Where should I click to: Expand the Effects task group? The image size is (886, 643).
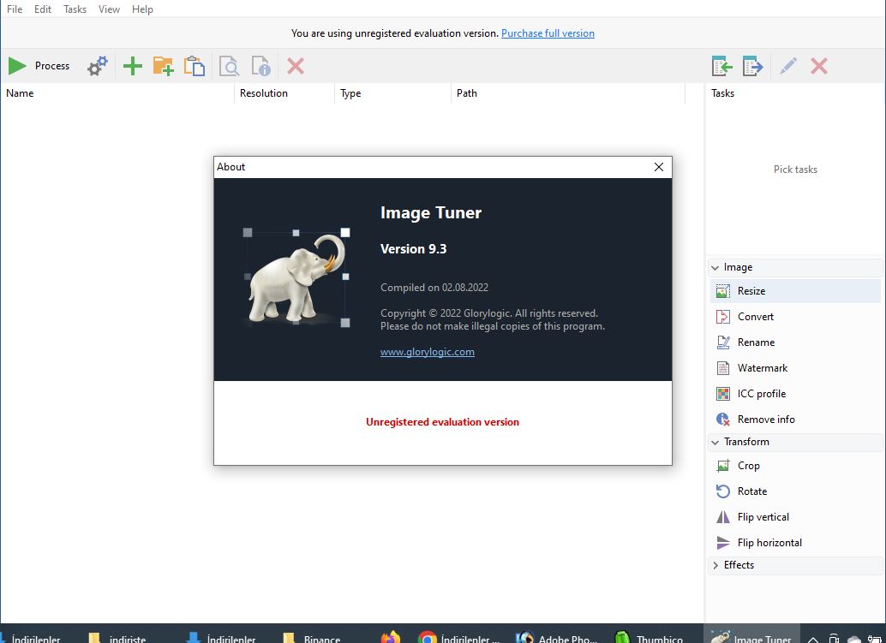715,565
